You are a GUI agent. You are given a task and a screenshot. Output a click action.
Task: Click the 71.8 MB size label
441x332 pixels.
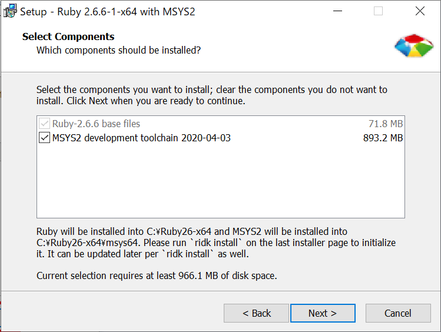point(386,124)
